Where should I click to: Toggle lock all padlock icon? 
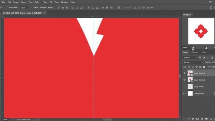pos(204,67)
